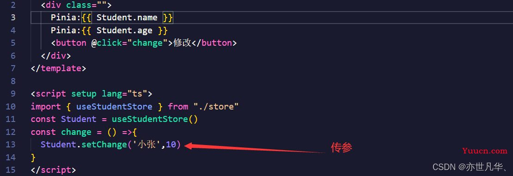Image resolution: width=513 pixels, height=176 pixels.
Task: Click Student.age inside the mustache braces
Action: pyautogui.click(x=124, y=30)
